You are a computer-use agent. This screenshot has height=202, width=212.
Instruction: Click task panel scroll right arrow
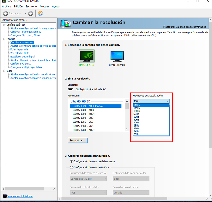54,189
